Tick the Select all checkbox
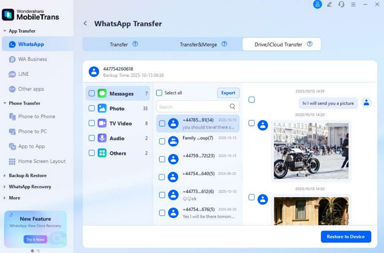 [x=159, y=93]
